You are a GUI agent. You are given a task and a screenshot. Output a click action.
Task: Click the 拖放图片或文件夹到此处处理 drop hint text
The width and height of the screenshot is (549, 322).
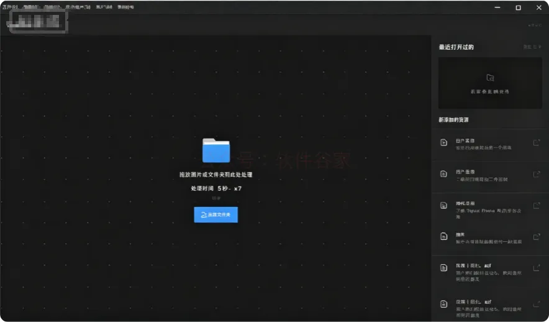(x=216, y=175)
